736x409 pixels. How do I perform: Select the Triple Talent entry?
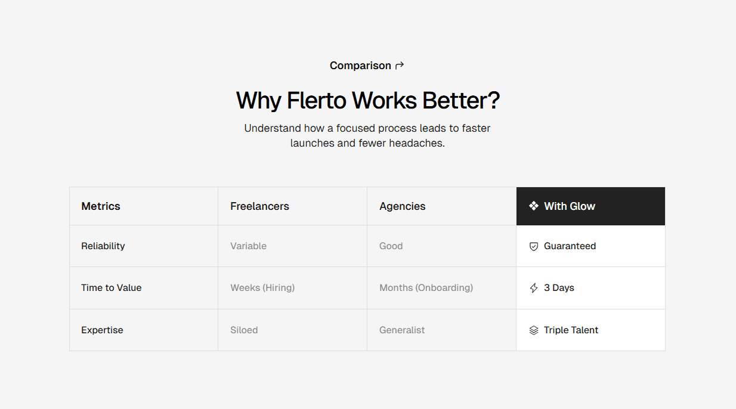point(571,330)
